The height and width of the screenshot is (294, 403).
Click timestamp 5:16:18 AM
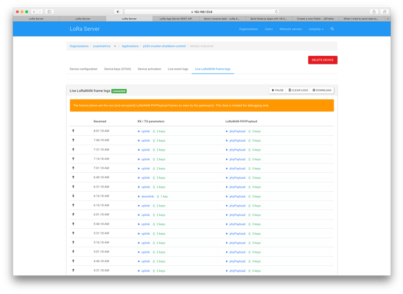pos(101,242)
